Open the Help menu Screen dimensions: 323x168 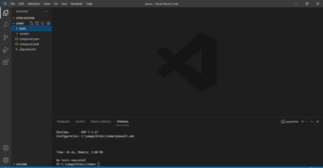(x=89, y=4)
